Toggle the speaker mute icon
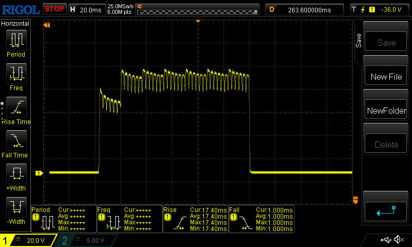Viewport: 412px width, 247px height. click(x=398, y=240)
